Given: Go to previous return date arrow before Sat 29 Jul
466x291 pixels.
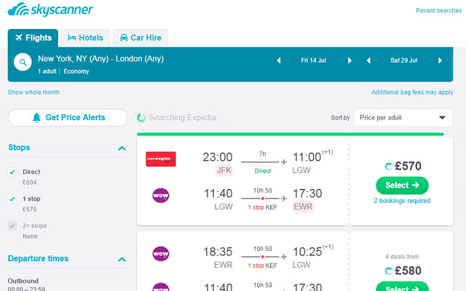Looking at the screenshot, I should pos(368,60).
